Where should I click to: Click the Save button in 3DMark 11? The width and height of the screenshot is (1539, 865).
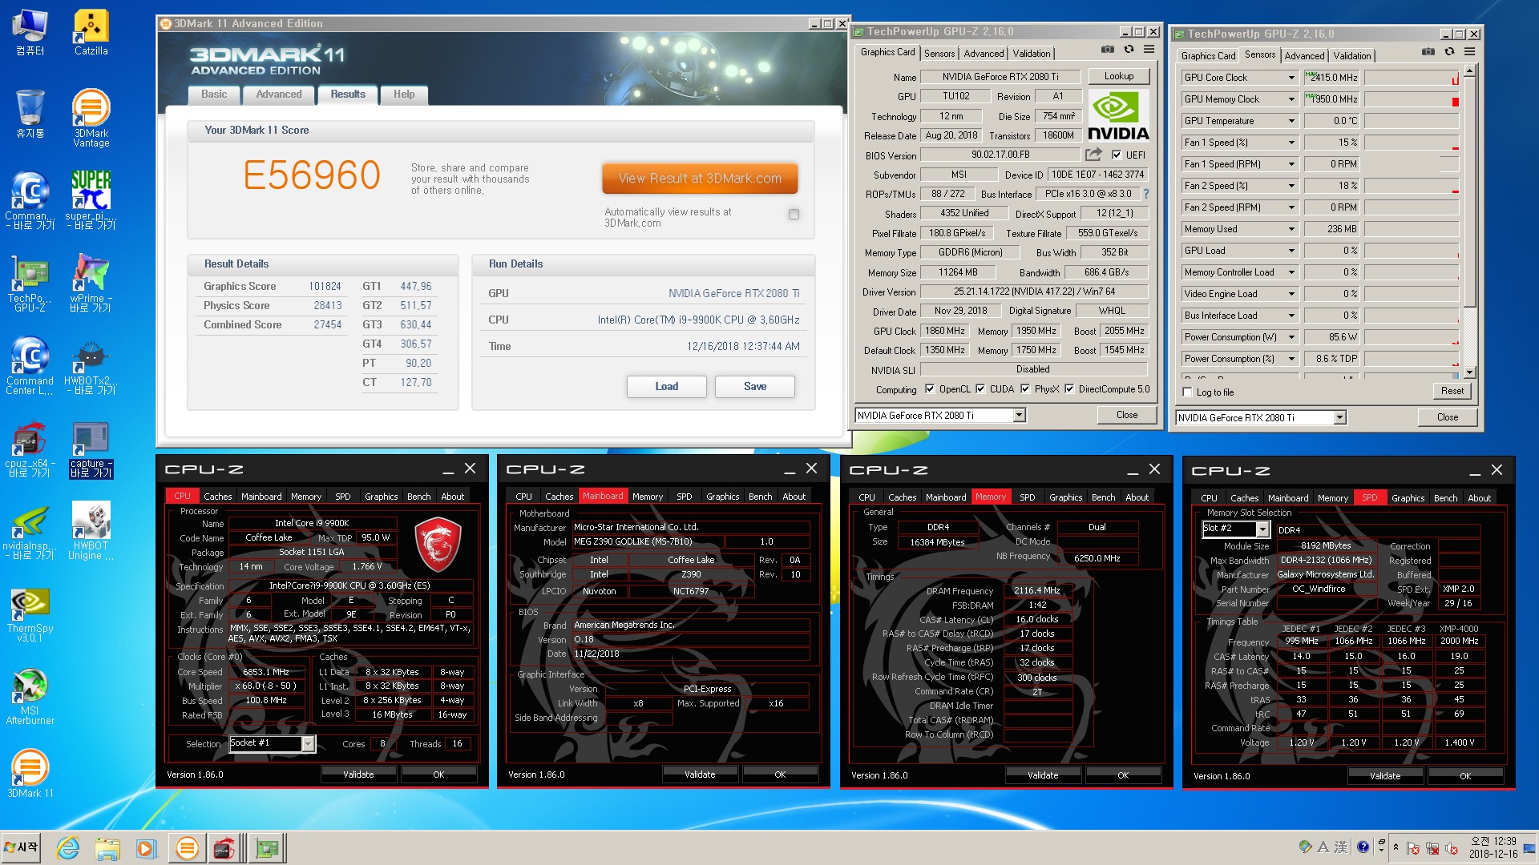tap(754, 387)
